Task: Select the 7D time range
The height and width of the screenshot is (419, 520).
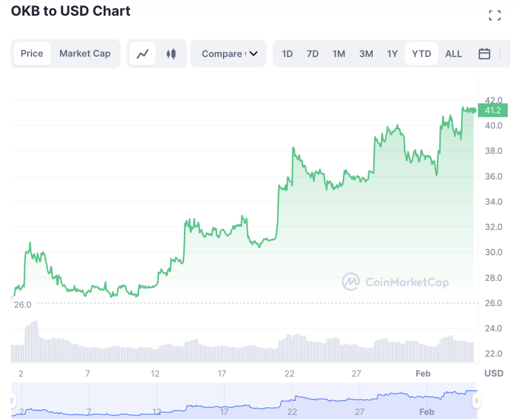Action: pos(312,54)
